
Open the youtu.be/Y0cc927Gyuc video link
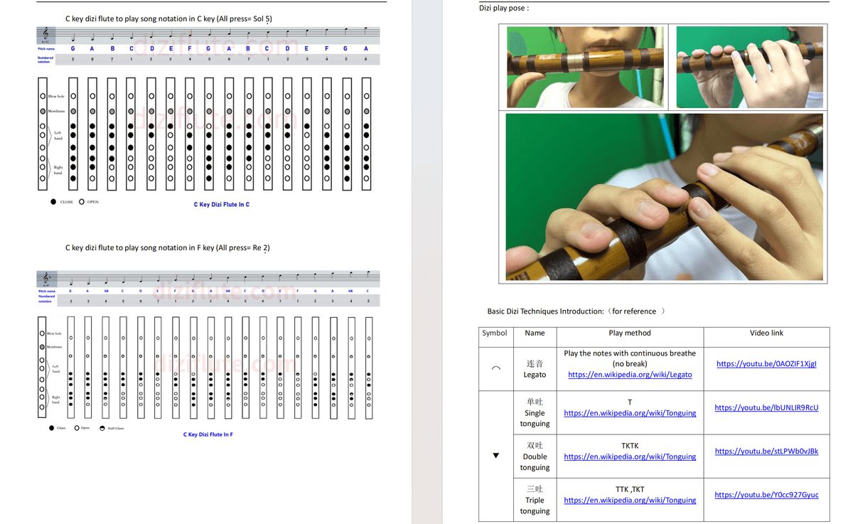(x=766, y=495)
